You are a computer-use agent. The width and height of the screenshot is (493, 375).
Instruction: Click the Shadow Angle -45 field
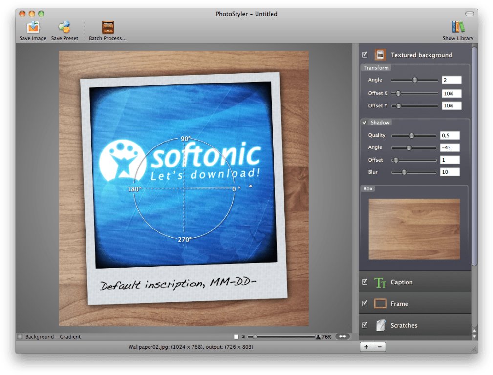pyautogui.click(x=450, y=148)
